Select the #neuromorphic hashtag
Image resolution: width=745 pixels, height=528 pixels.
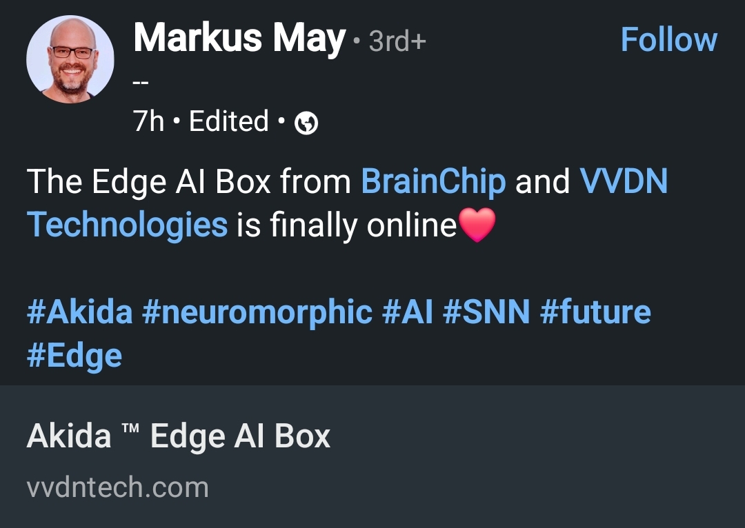click(x=257, y=312)
